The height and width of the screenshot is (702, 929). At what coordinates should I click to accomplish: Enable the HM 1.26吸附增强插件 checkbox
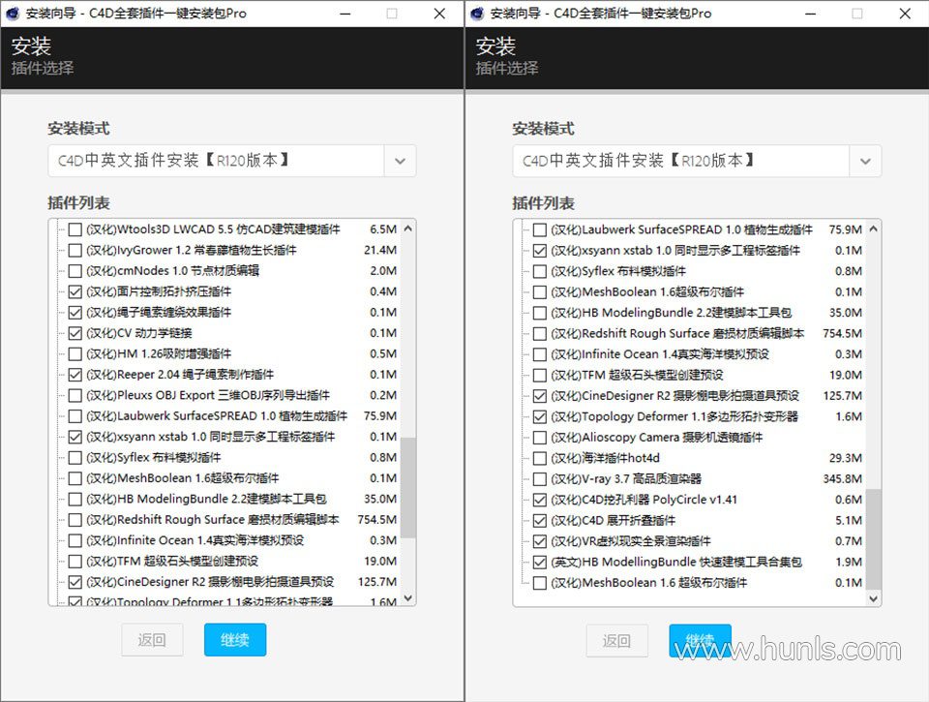[x=75, y=353]
